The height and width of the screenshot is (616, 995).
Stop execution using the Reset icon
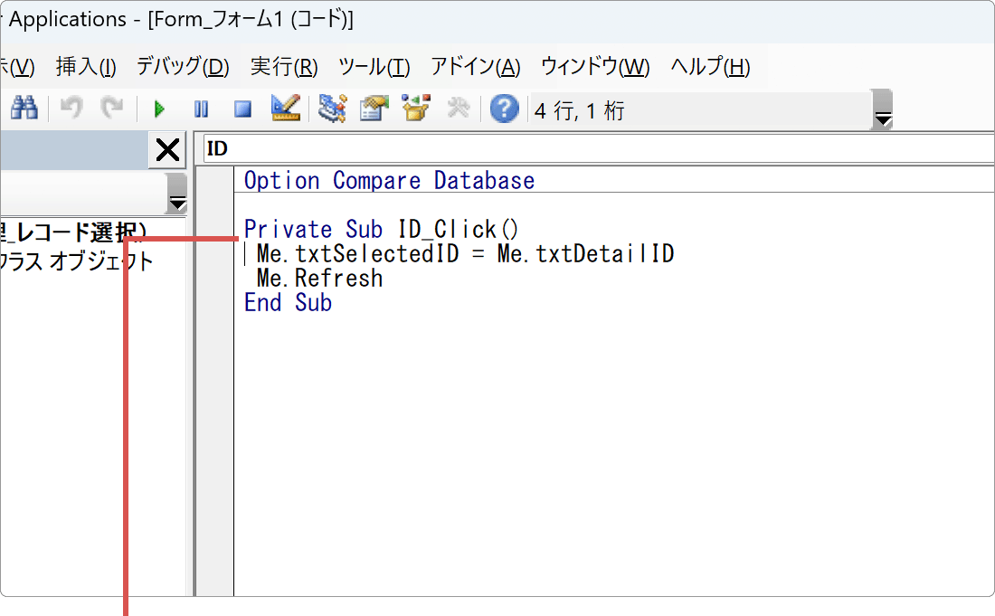pos(242,109)
